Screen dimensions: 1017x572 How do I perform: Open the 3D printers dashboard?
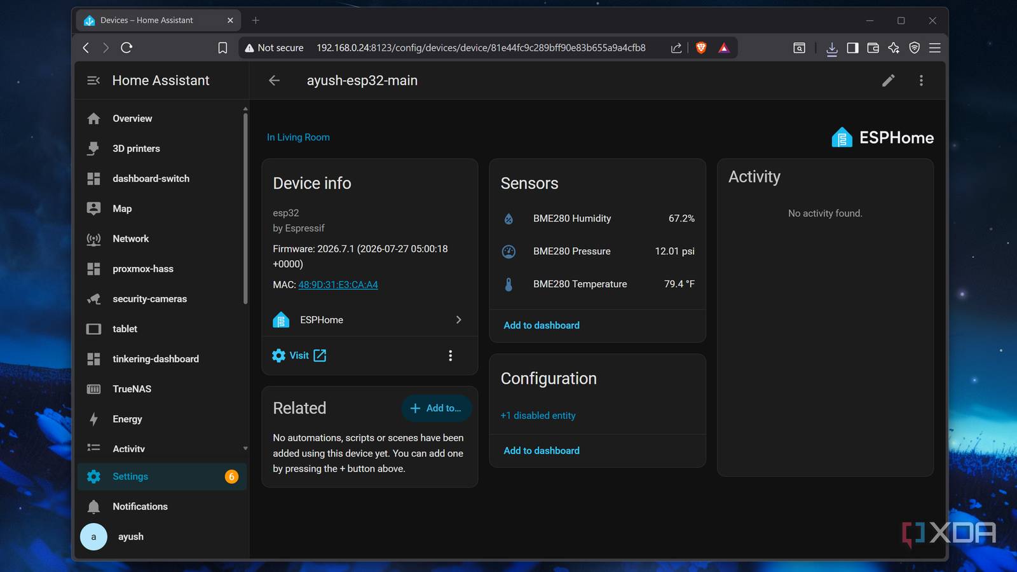coord(161,149)
